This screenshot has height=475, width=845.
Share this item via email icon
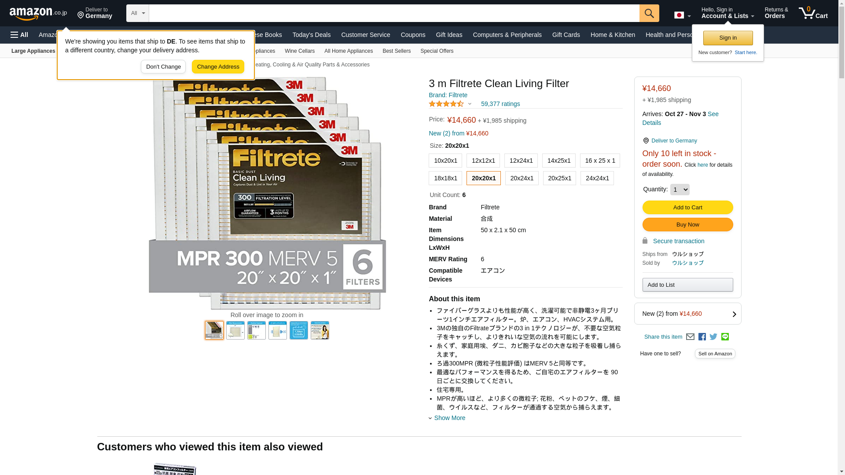click(690, 337)
